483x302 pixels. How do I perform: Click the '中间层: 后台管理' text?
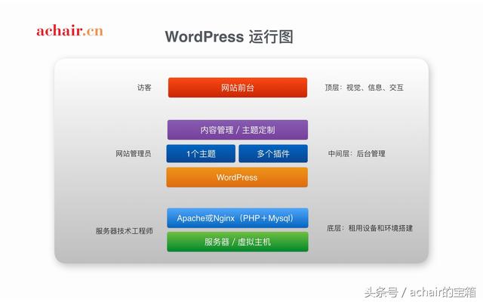click(357, 153)
